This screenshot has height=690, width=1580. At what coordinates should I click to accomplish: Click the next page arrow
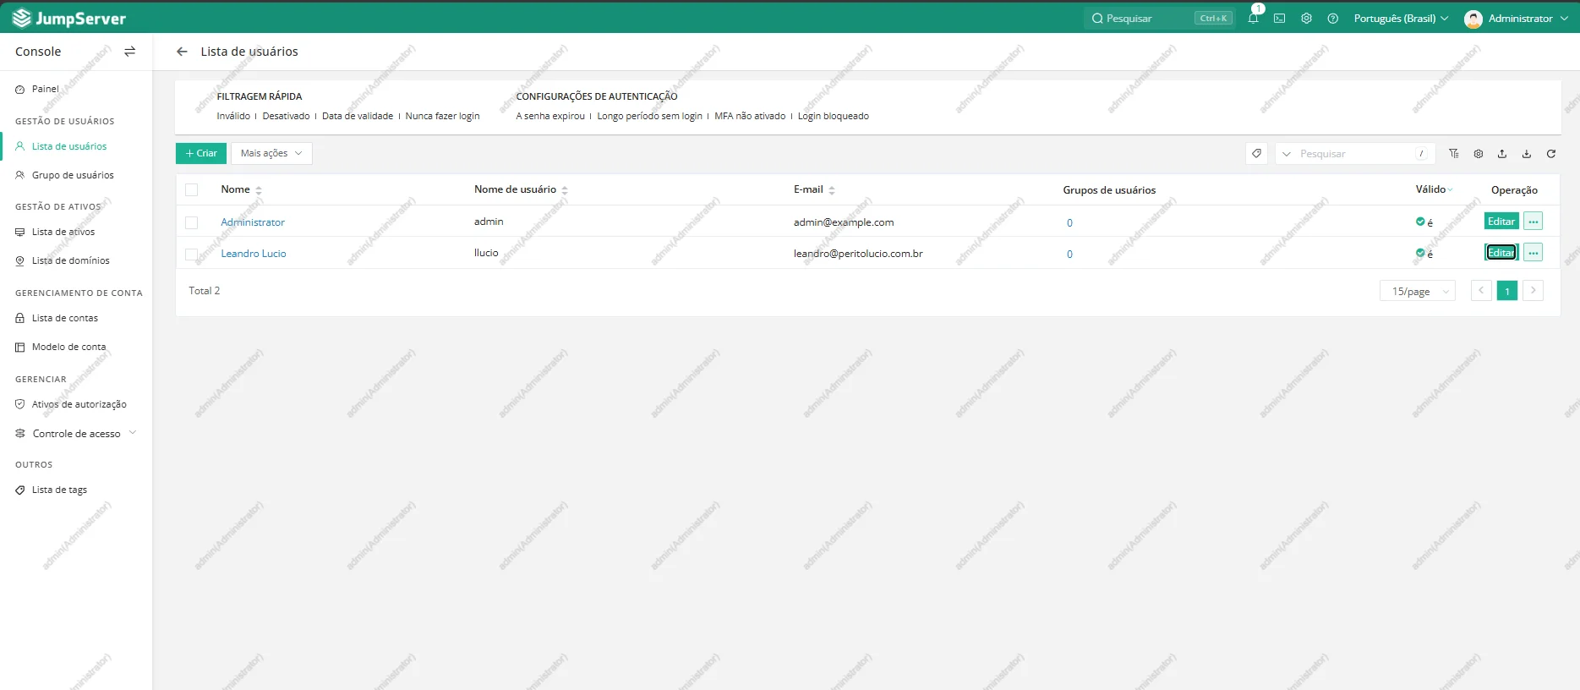tap(1534, 291)
